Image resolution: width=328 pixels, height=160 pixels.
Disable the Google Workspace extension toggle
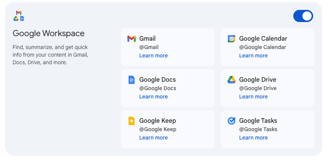(303, 16)
